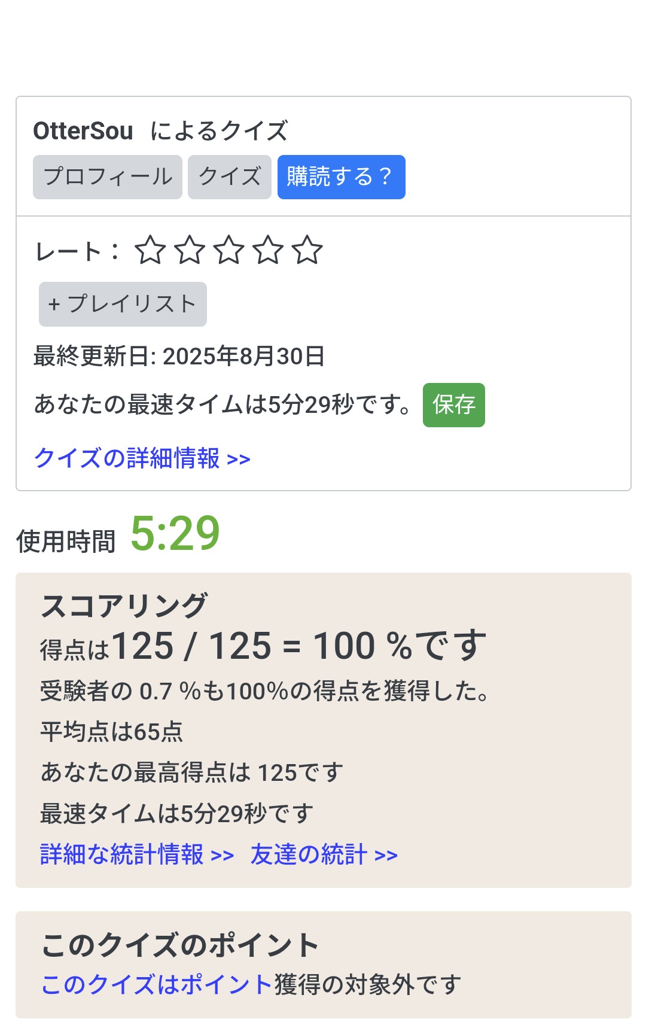Click the 125 / 125 score result
Screen dimensions: 646x1019
tap(191, 646)
